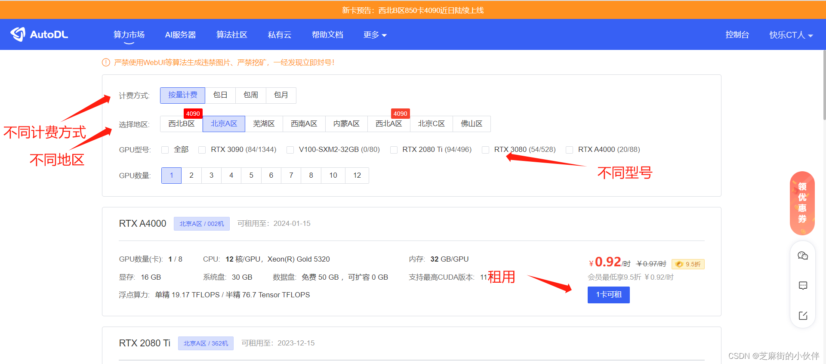Click the page vertical scrollbar
This screenshot has height=364, width=826.
pos(824,86)
